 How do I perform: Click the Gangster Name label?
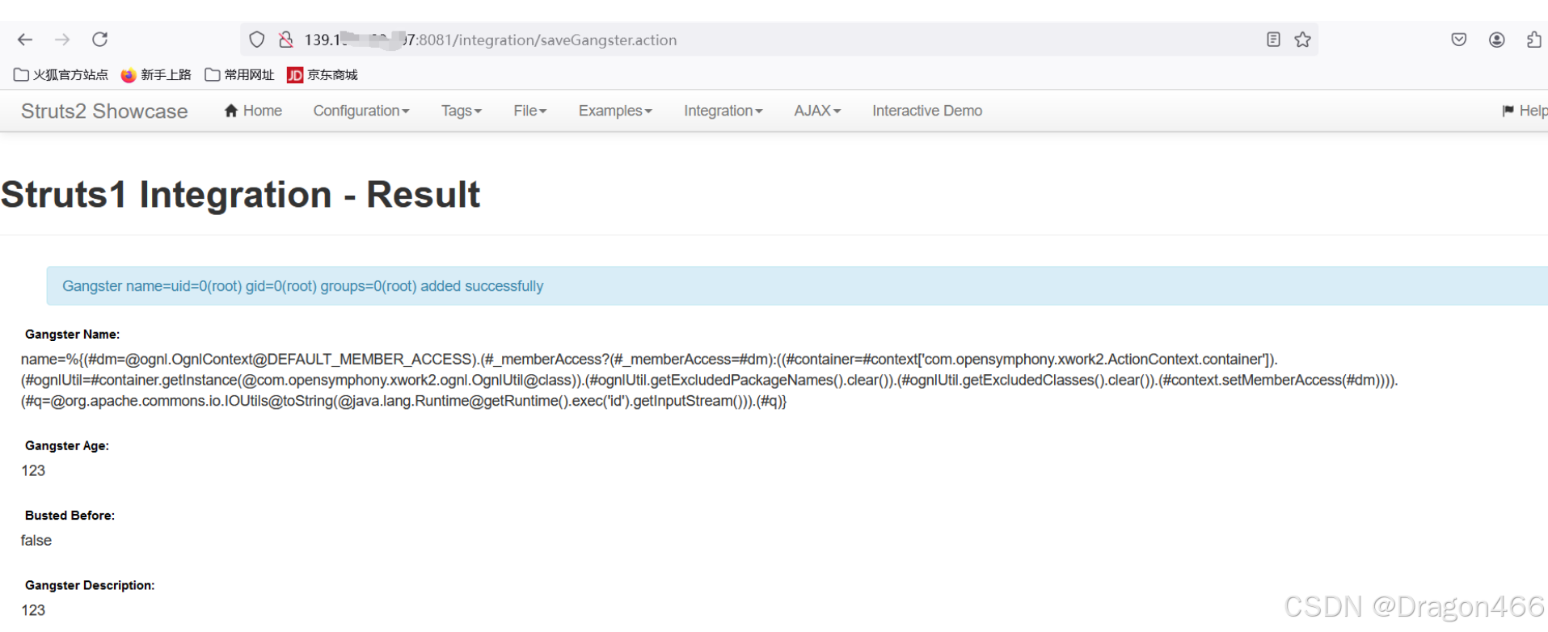(72, 335)
